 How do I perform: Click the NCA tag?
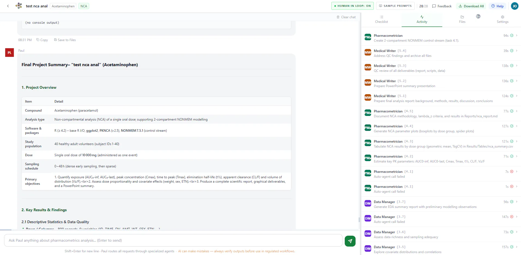84,6
